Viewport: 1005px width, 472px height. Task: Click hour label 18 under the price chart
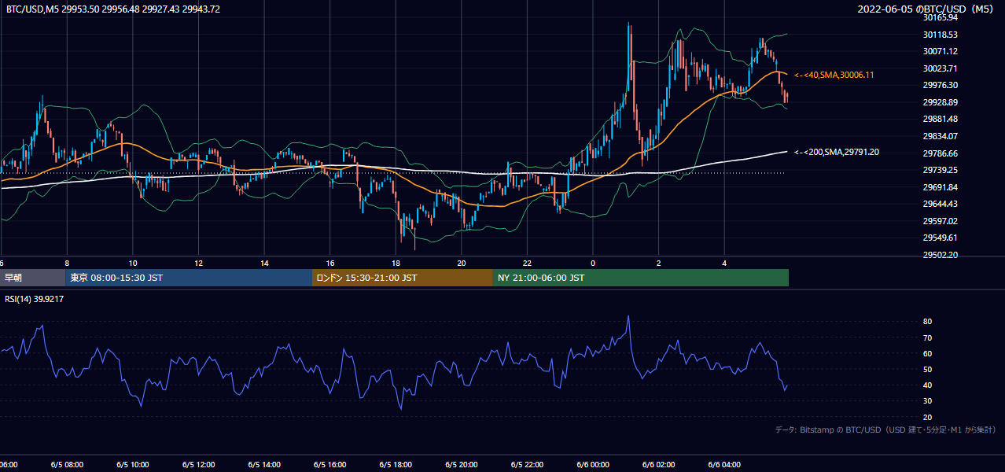[x=396, y=263]
